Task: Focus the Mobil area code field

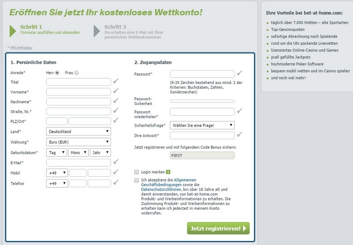Action: tap(78, 173)
